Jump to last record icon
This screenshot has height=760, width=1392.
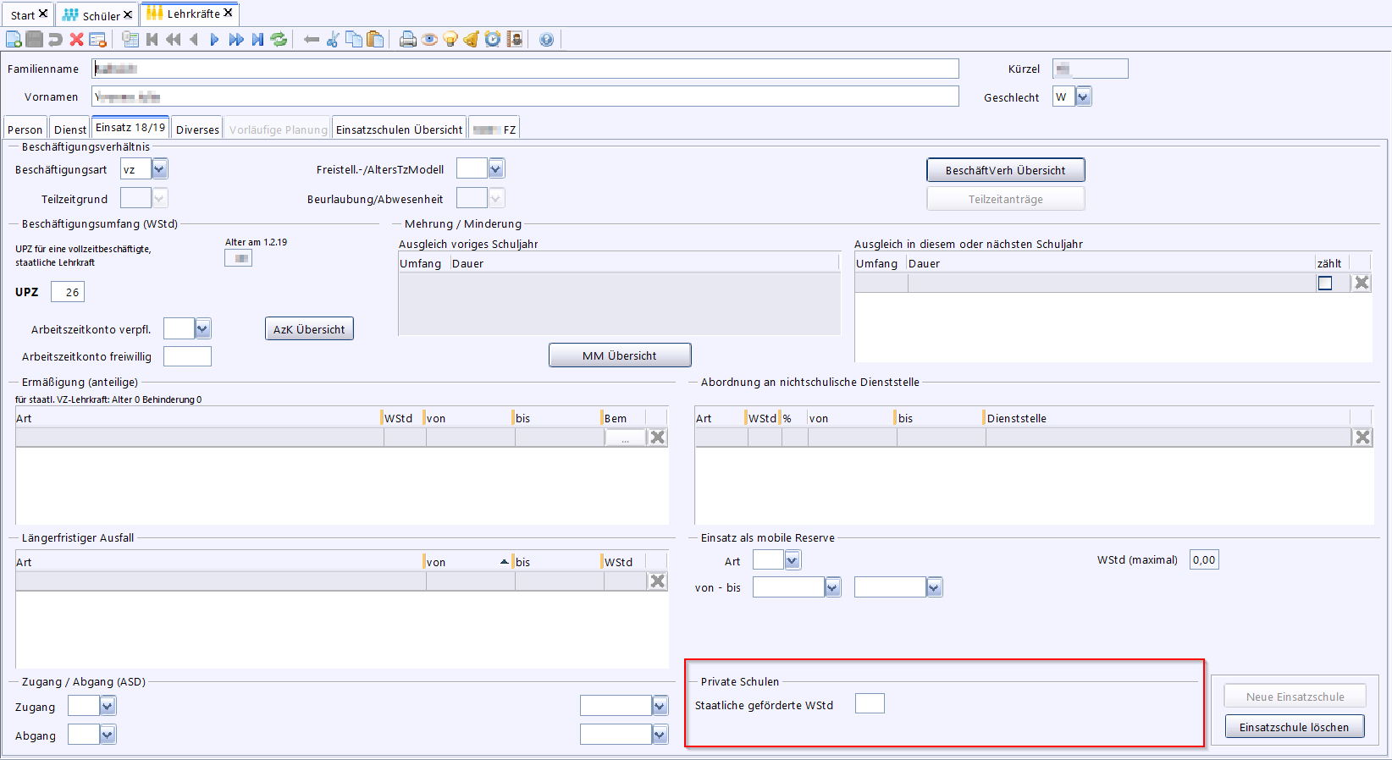point(257,39)
